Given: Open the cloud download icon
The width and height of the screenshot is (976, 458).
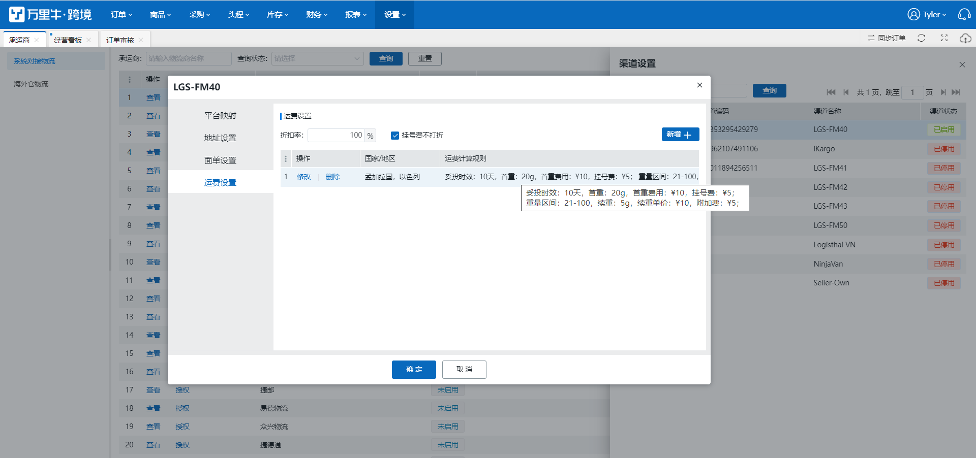Looking at the screenshot, I should (965, 38).
